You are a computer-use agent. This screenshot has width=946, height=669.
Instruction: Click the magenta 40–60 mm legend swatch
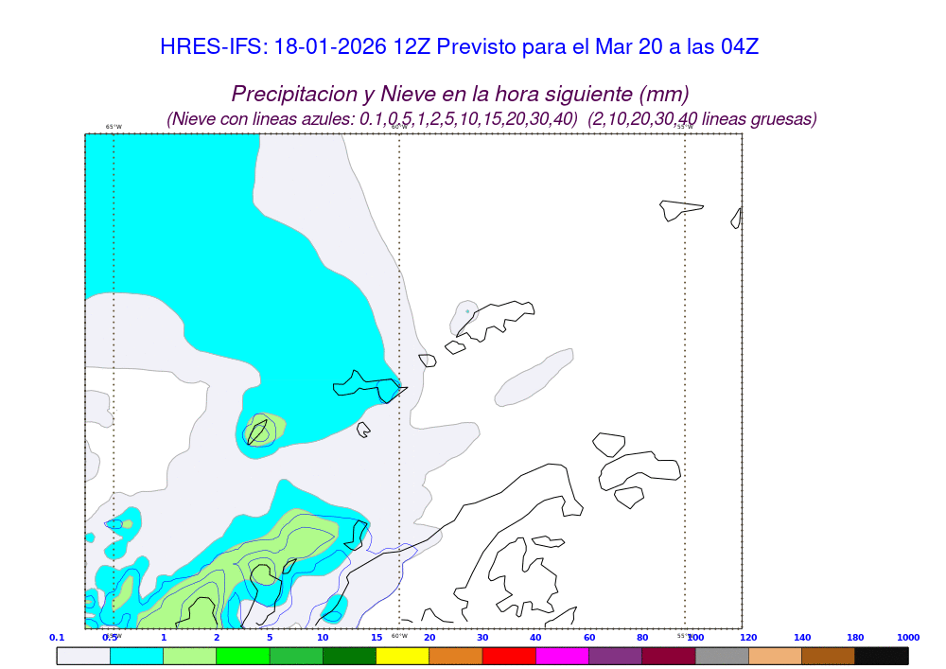[x=562, y=655]
